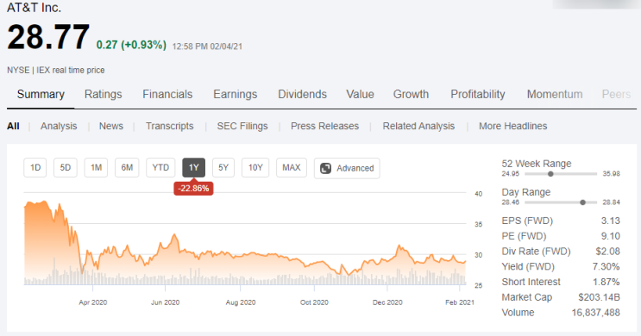
Task: Click the price 28.77
Action: coord(48,37)
